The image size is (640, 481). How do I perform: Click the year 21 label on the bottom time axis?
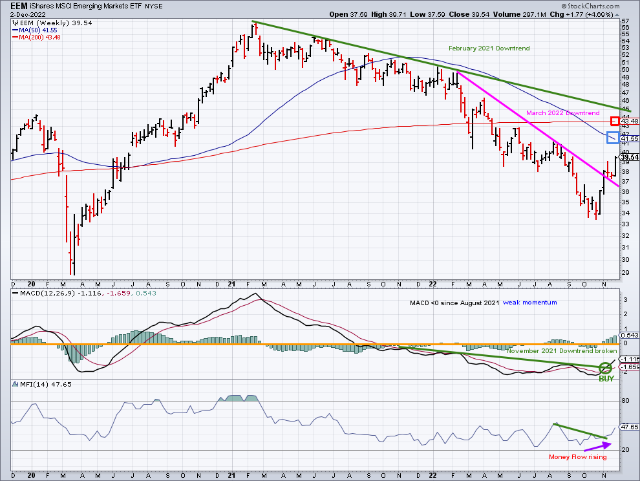231,476
